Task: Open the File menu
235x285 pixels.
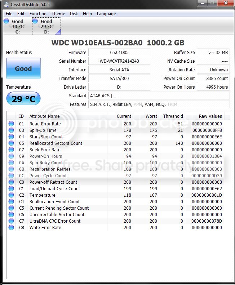Action: pos(9,14)
